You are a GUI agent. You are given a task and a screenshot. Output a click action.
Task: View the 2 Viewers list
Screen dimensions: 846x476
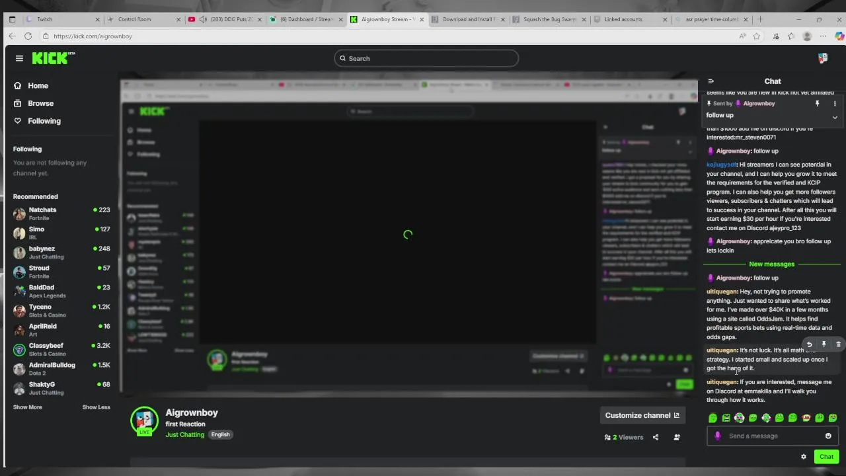coord(623,437)
